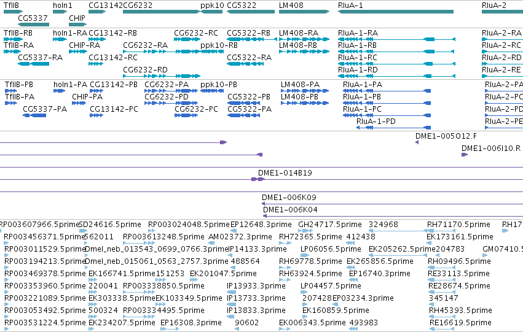The width and height of the screenshot is (523, 332).
Task: Select the CG5337 gene bar
Action: coord(33,25)
